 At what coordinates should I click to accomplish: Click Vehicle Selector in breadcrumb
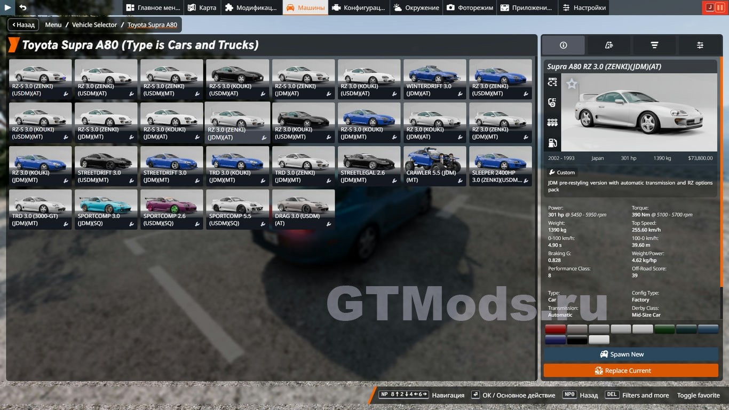[94, 25]
